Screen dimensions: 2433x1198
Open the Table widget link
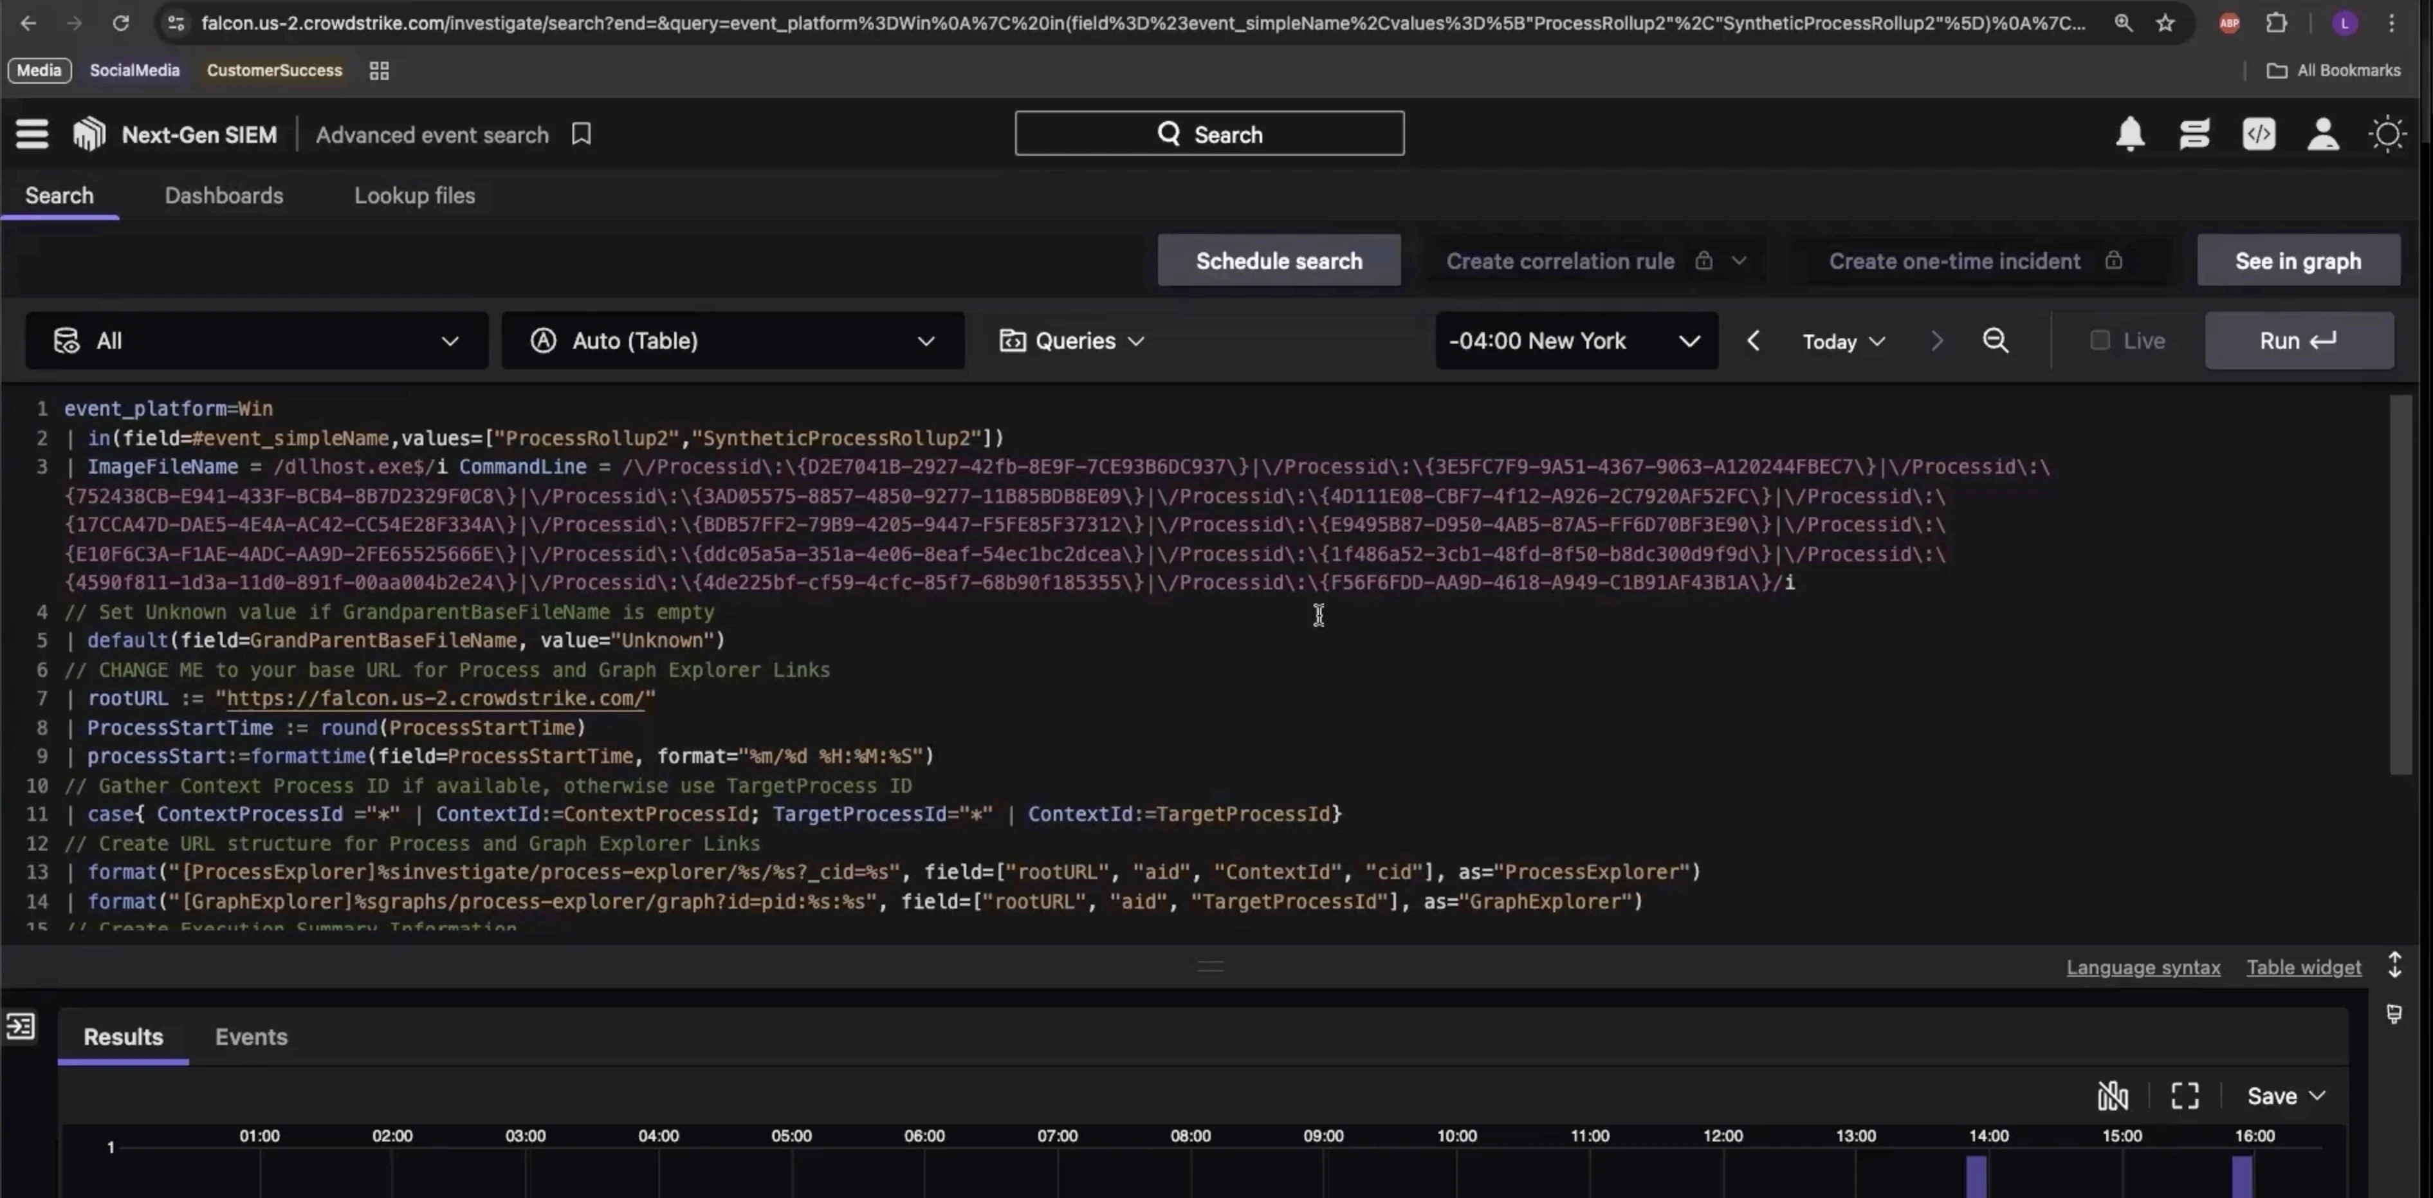point(2304,968)
